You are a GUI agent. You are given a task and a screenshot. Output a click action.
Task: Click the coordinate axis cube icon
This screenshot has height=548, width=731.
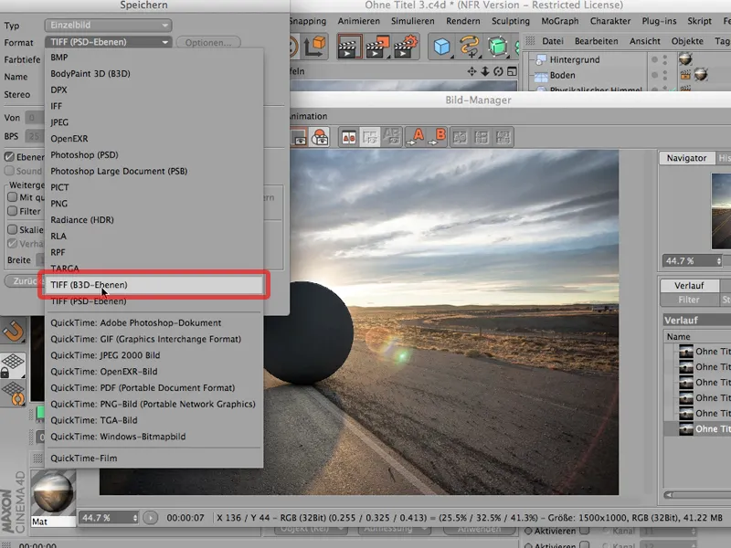314,47
